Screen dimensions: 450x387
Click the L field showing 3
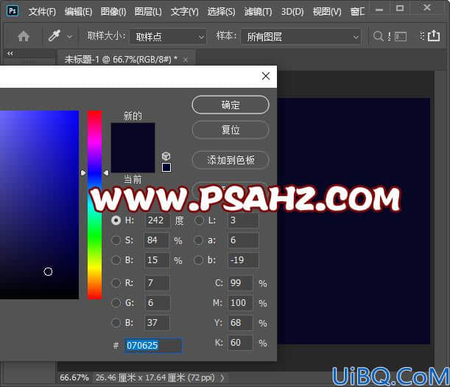click(243, 220)
